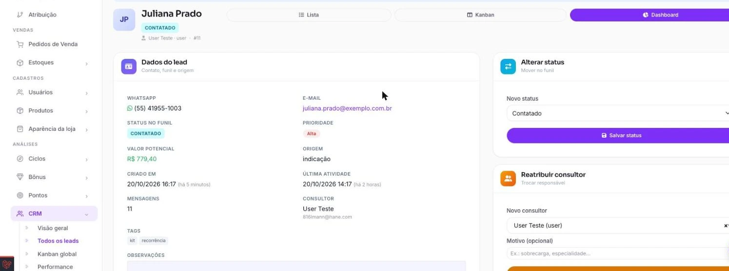Image resolution: width=729 pixels, height=271 pixels.
Task: Click the Salvar status button
Action: (x=618, y=135)
